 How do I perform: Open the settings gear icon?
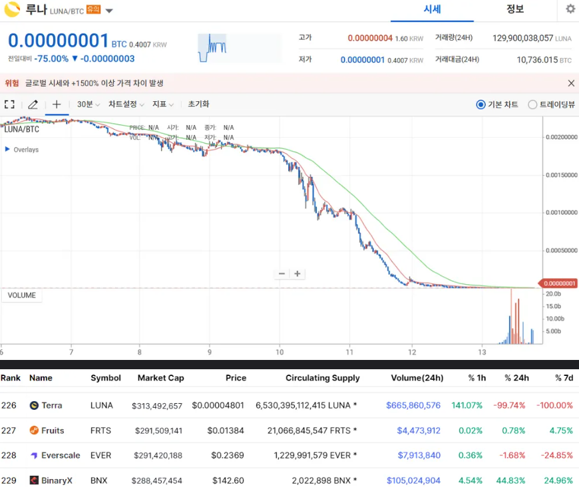click(570, 9)
